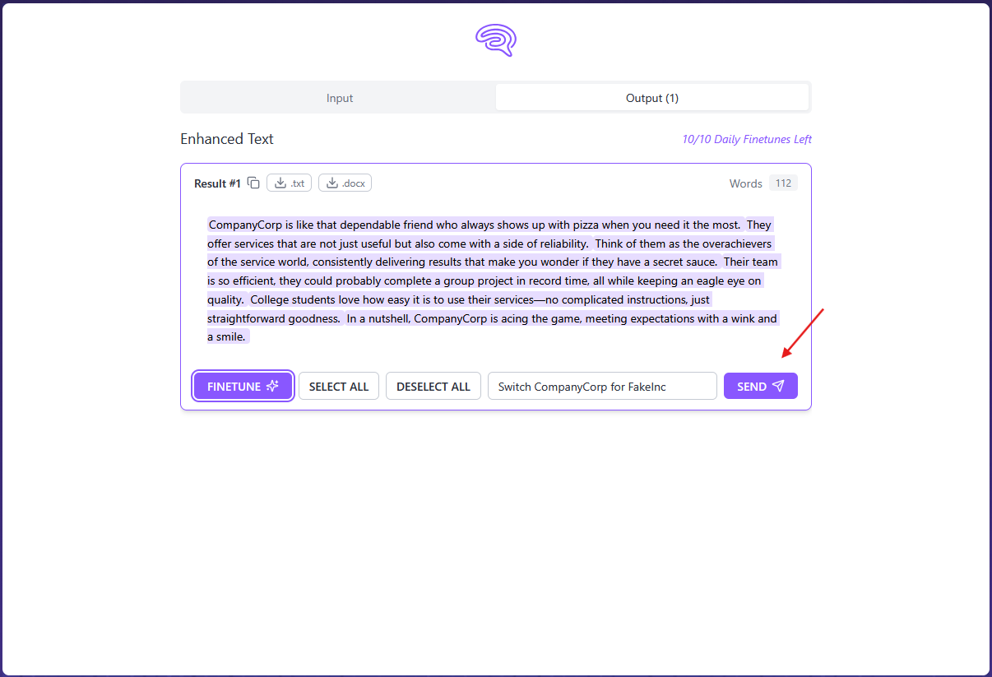992x677 pixels.
Task: Click the purple brain logo icon
Action: [x=496, y=39]
